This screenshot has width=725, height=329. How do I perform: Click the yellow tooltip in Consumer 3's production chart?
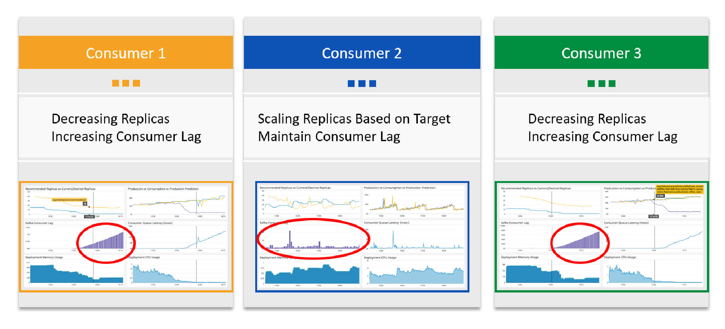679,189
